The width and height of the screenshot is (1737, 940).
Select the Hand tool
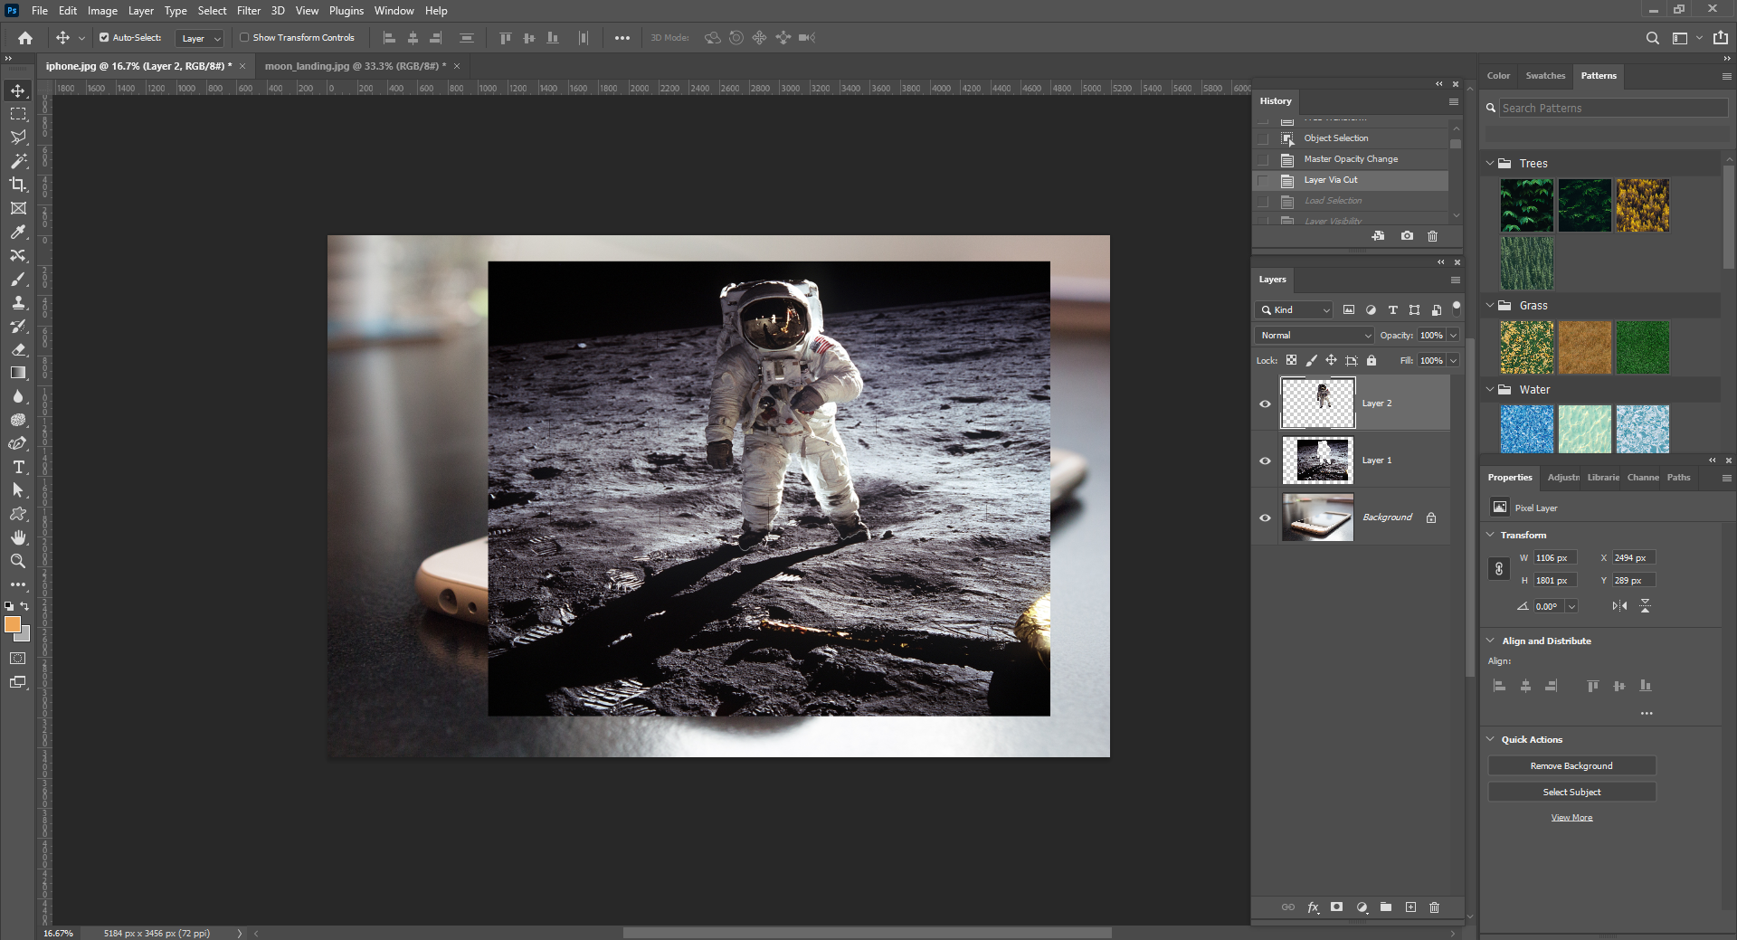18,537
